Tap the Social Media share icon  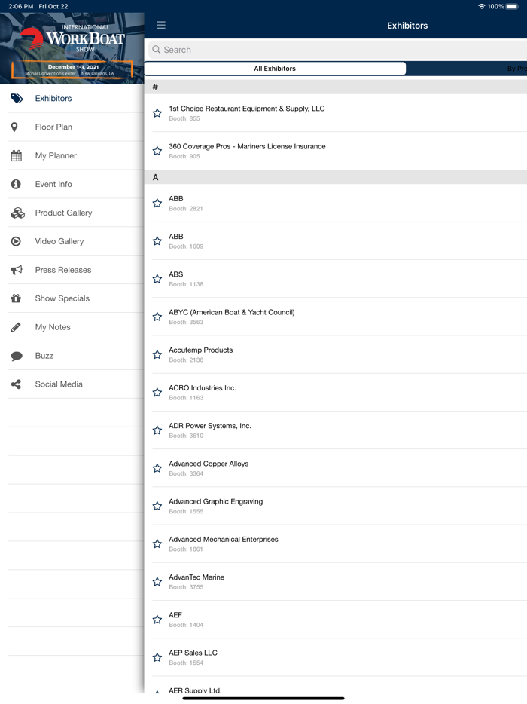pos(16,385)
